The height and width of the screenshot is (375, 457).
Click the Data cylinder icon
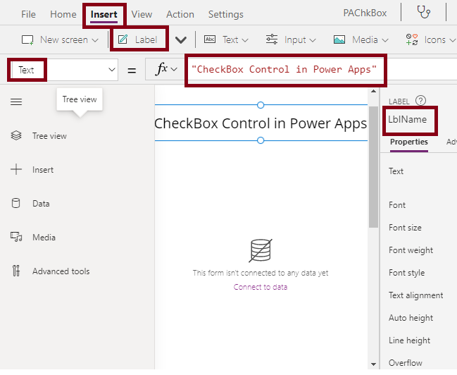click(x=15, y=203)
